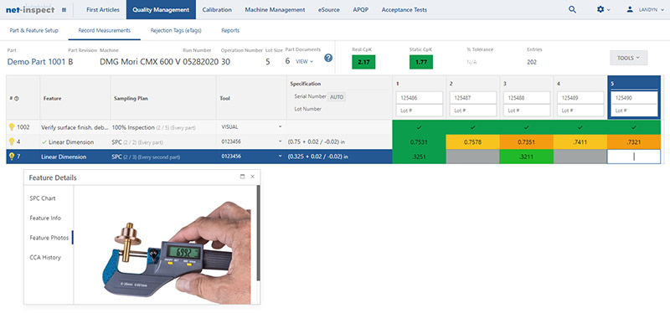Open the APQP menu
670x334 pixels.
tap(361, 9)
